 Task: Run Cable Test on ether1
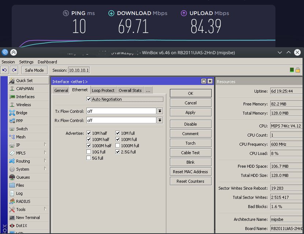tap(190, 153)
